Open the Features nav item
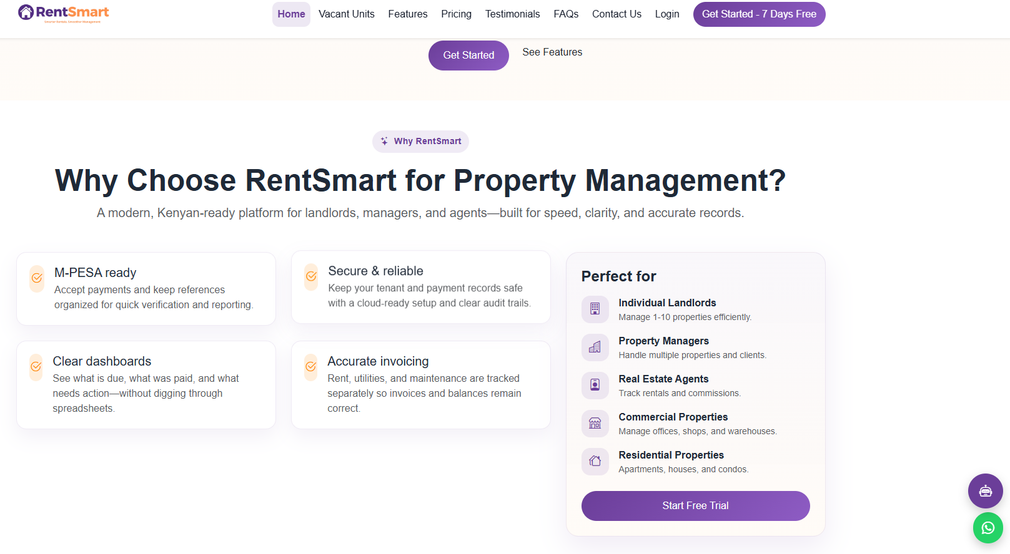The image size is (1010, 554). pos(408,14)
